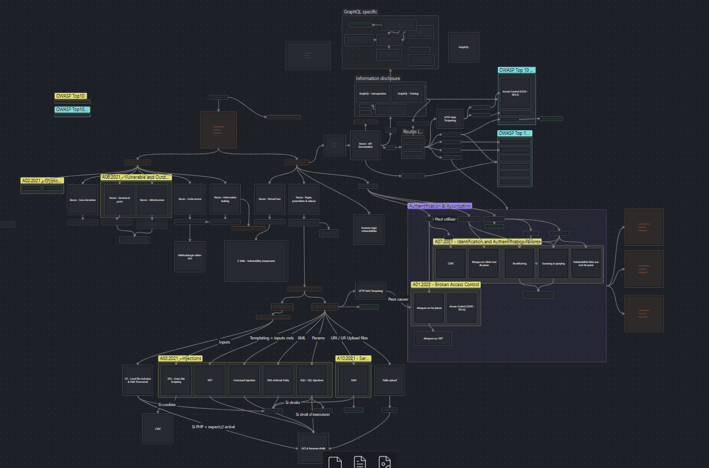Select the HTTP Verb Tampering card
This screenshot has height=468, width=709.
coord(449,119)
